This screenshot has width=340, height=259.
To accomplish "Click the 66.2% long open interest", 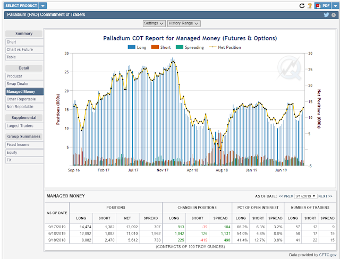I will [242, 227].
